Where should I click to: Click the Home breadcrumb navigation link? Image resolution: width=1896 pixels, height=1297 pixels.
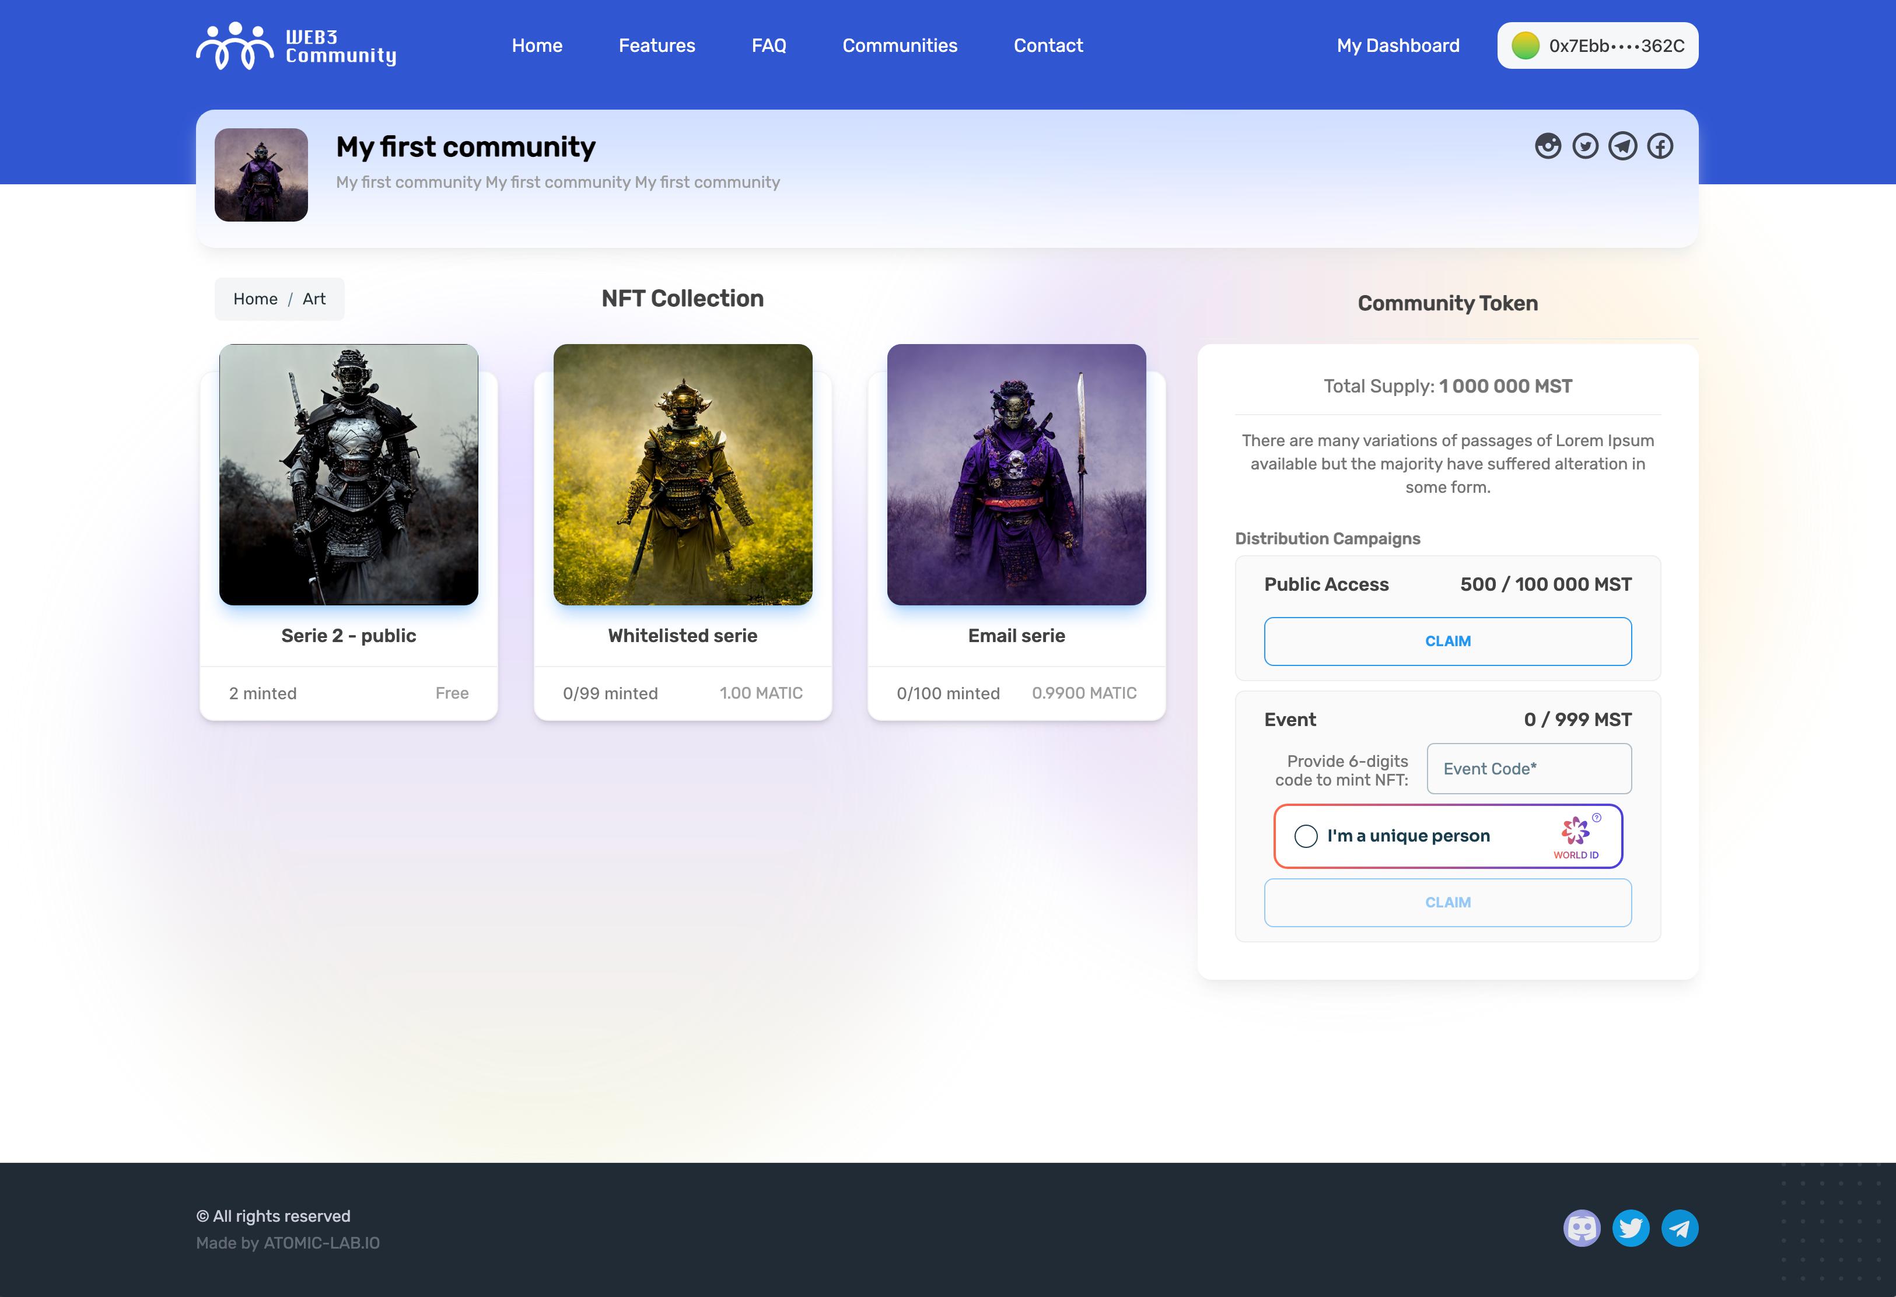click(255, 298)
